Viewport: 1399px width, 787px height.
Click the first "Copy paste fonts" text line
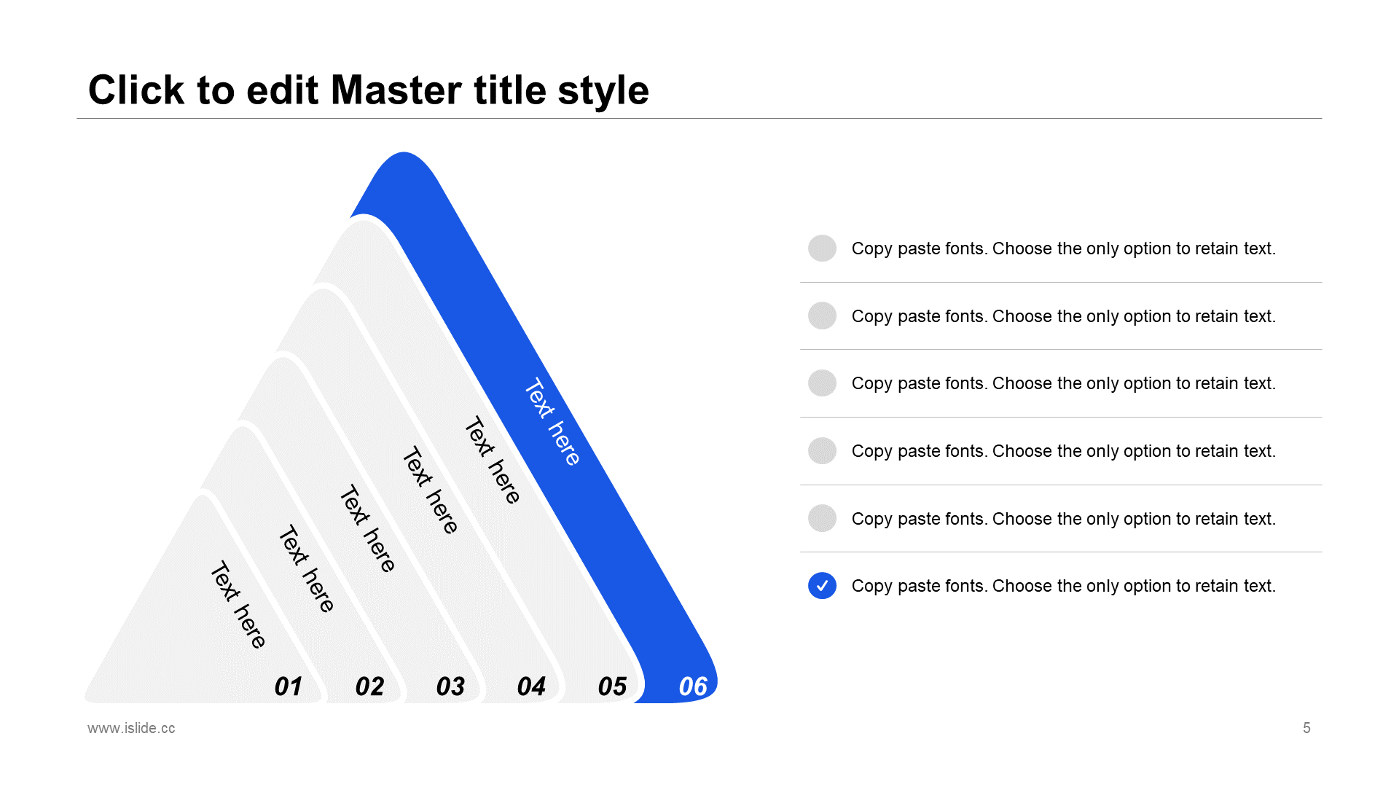[x=1063, y=248]
